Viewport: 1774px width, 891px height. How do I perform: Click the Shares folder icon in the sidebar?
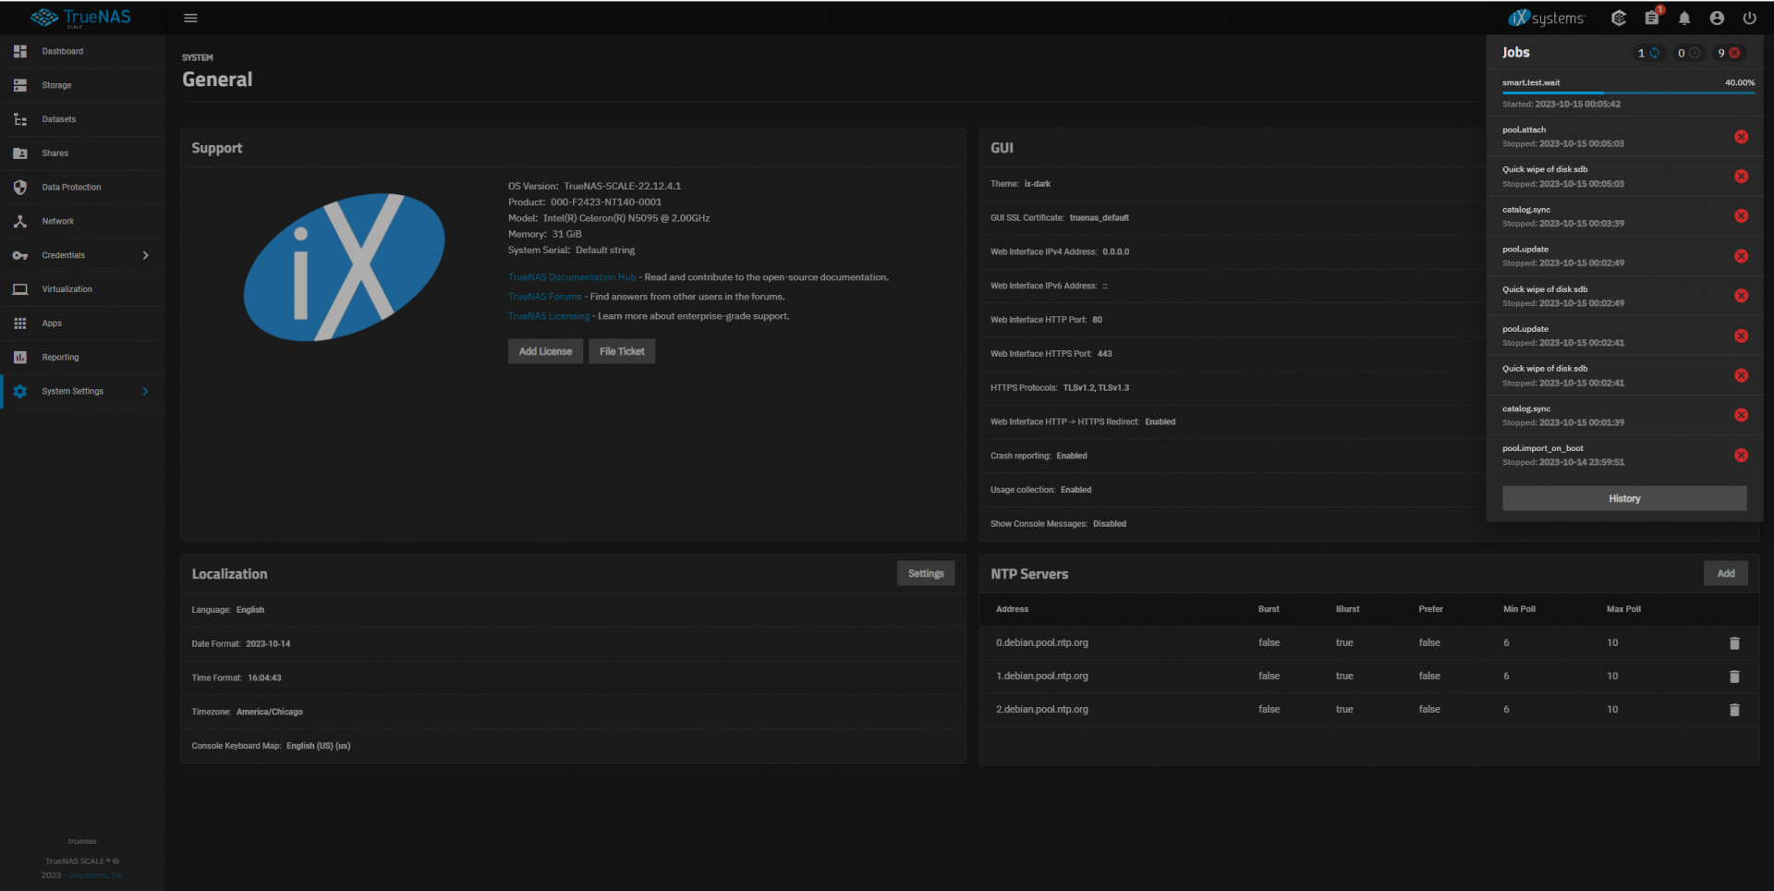pos(20,153)
